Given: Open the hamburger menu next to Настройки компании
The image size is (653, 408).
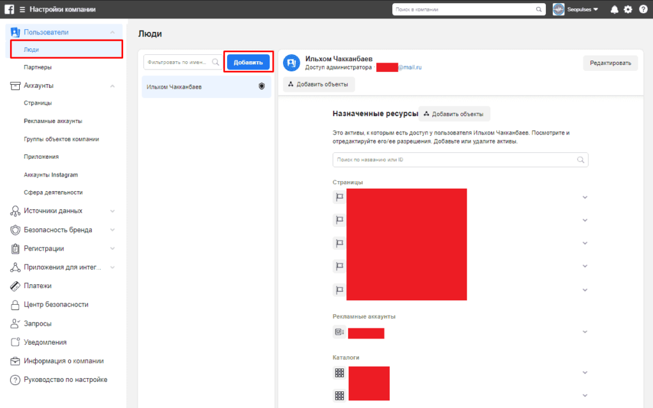Looking at the screenshot, I should pyautogui.click(x=22, y=9).
